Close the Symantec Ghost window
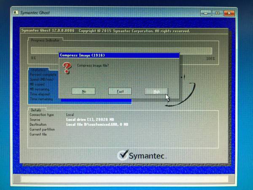Viewport: 253px width, 190px height. click(229, 14)
